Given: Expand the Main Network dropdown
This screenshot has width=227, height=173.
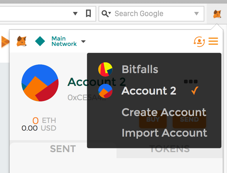Looking at the screenshot, I should 83,41.
